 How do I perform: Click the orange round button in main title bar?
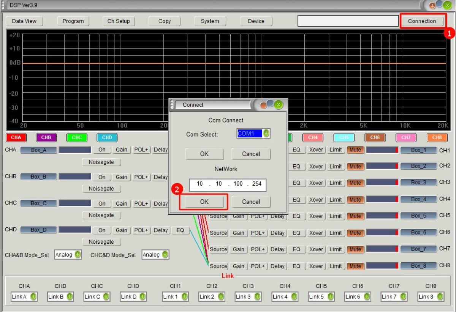pos(432,6)
